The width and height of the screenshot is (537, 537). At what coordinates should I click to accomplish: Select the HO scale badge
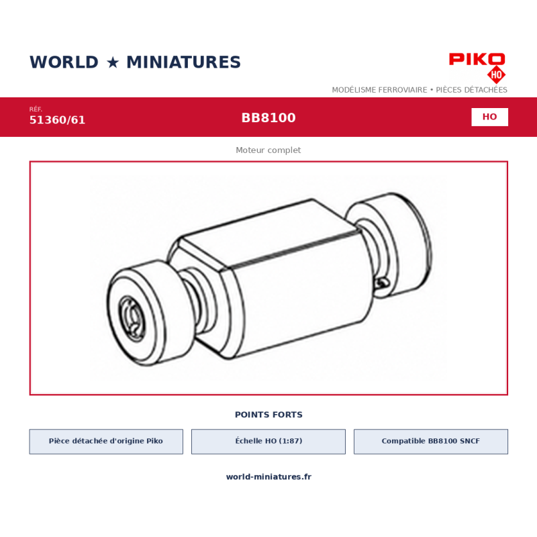(x=489, y=117)
